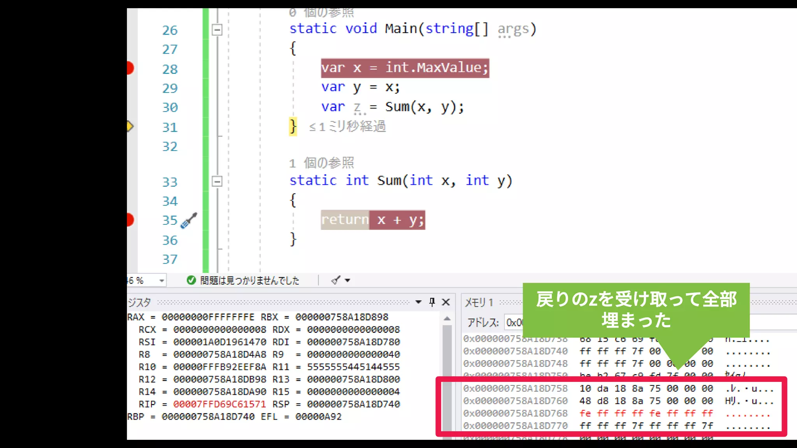Click the 'var x = int.MaxValue;' statement

[x=405, y=68]
